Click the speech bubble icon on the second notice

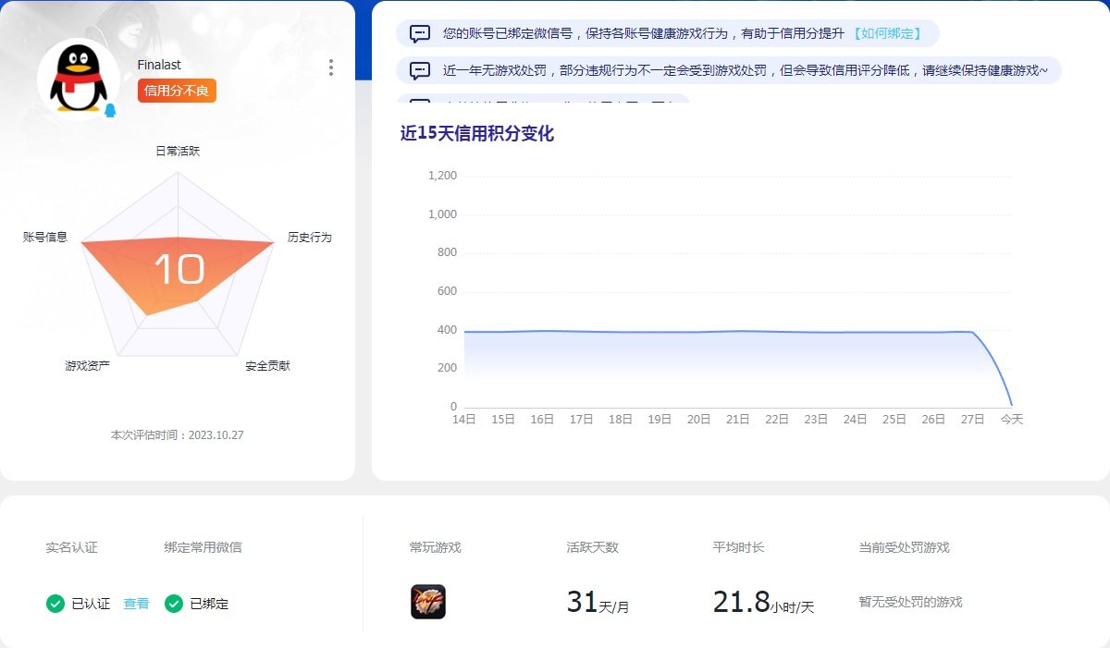420,69
